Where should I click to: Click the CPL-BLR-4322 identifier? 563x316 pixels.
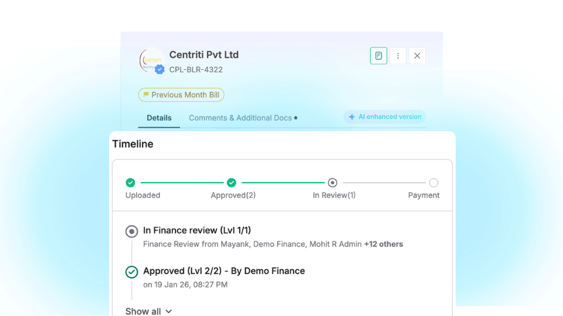196,70
